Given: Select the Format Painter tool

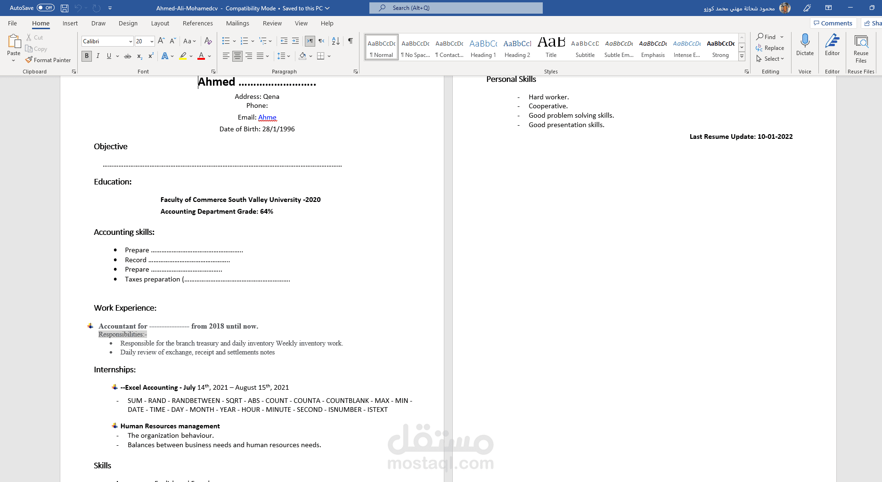Looking at the screenshot, I should pyautogui.click(x=48, y=60).
